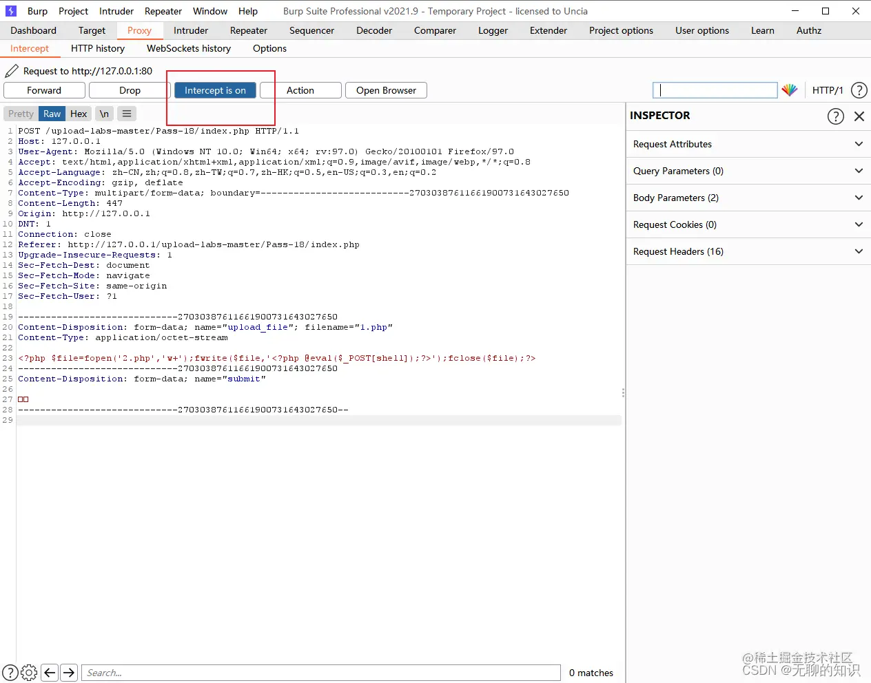Open Inspector help question mark icon
Screen dimensions: 871x683
coord(835,116)
